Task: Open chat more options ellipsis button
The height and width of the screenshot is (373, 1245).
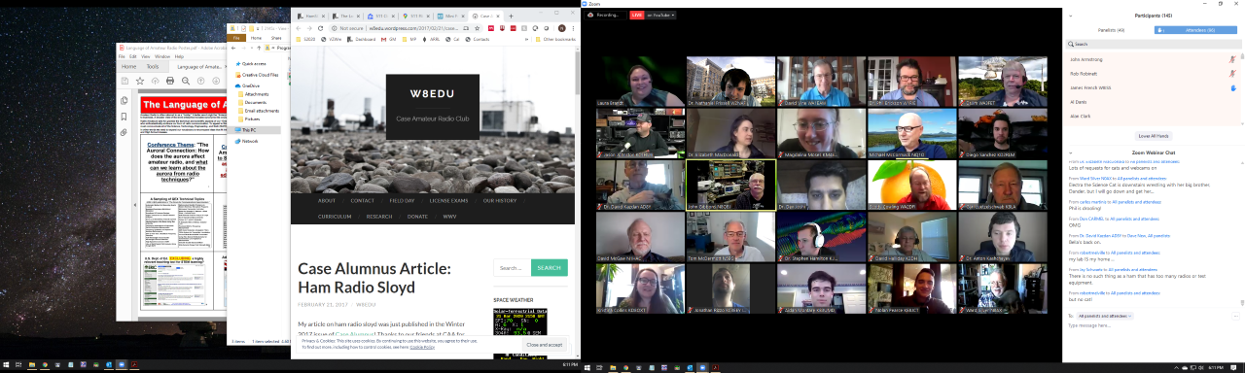Action: tap(1235, 316)
